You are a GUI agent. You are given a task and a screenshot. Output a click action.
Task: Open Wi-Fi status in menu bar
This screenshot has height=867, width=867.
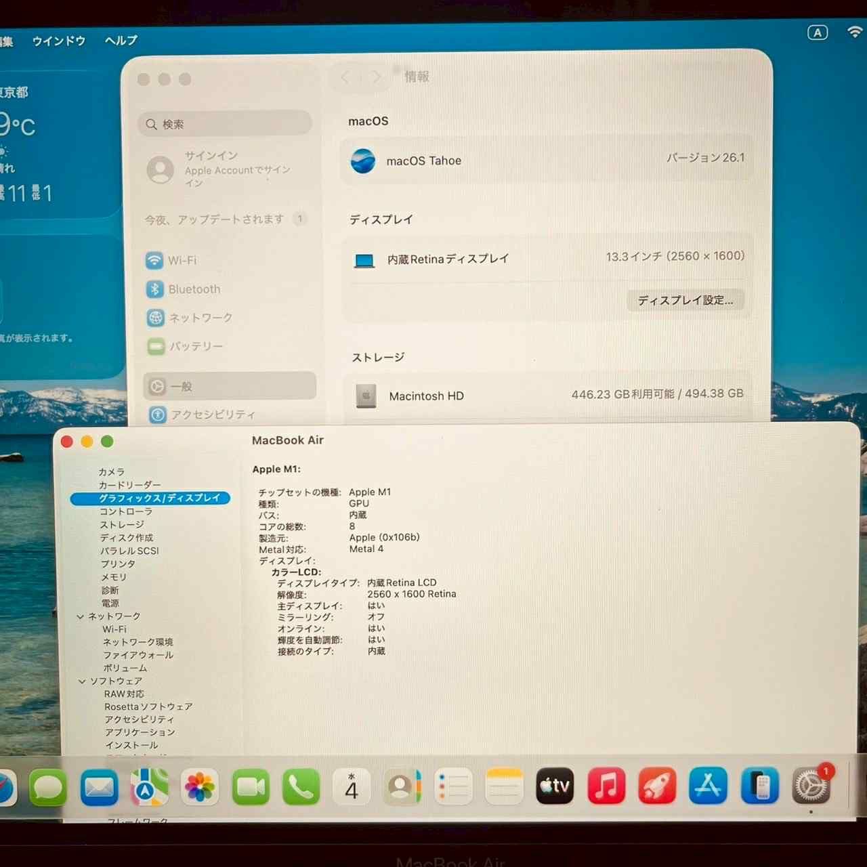tap(855, 32)
